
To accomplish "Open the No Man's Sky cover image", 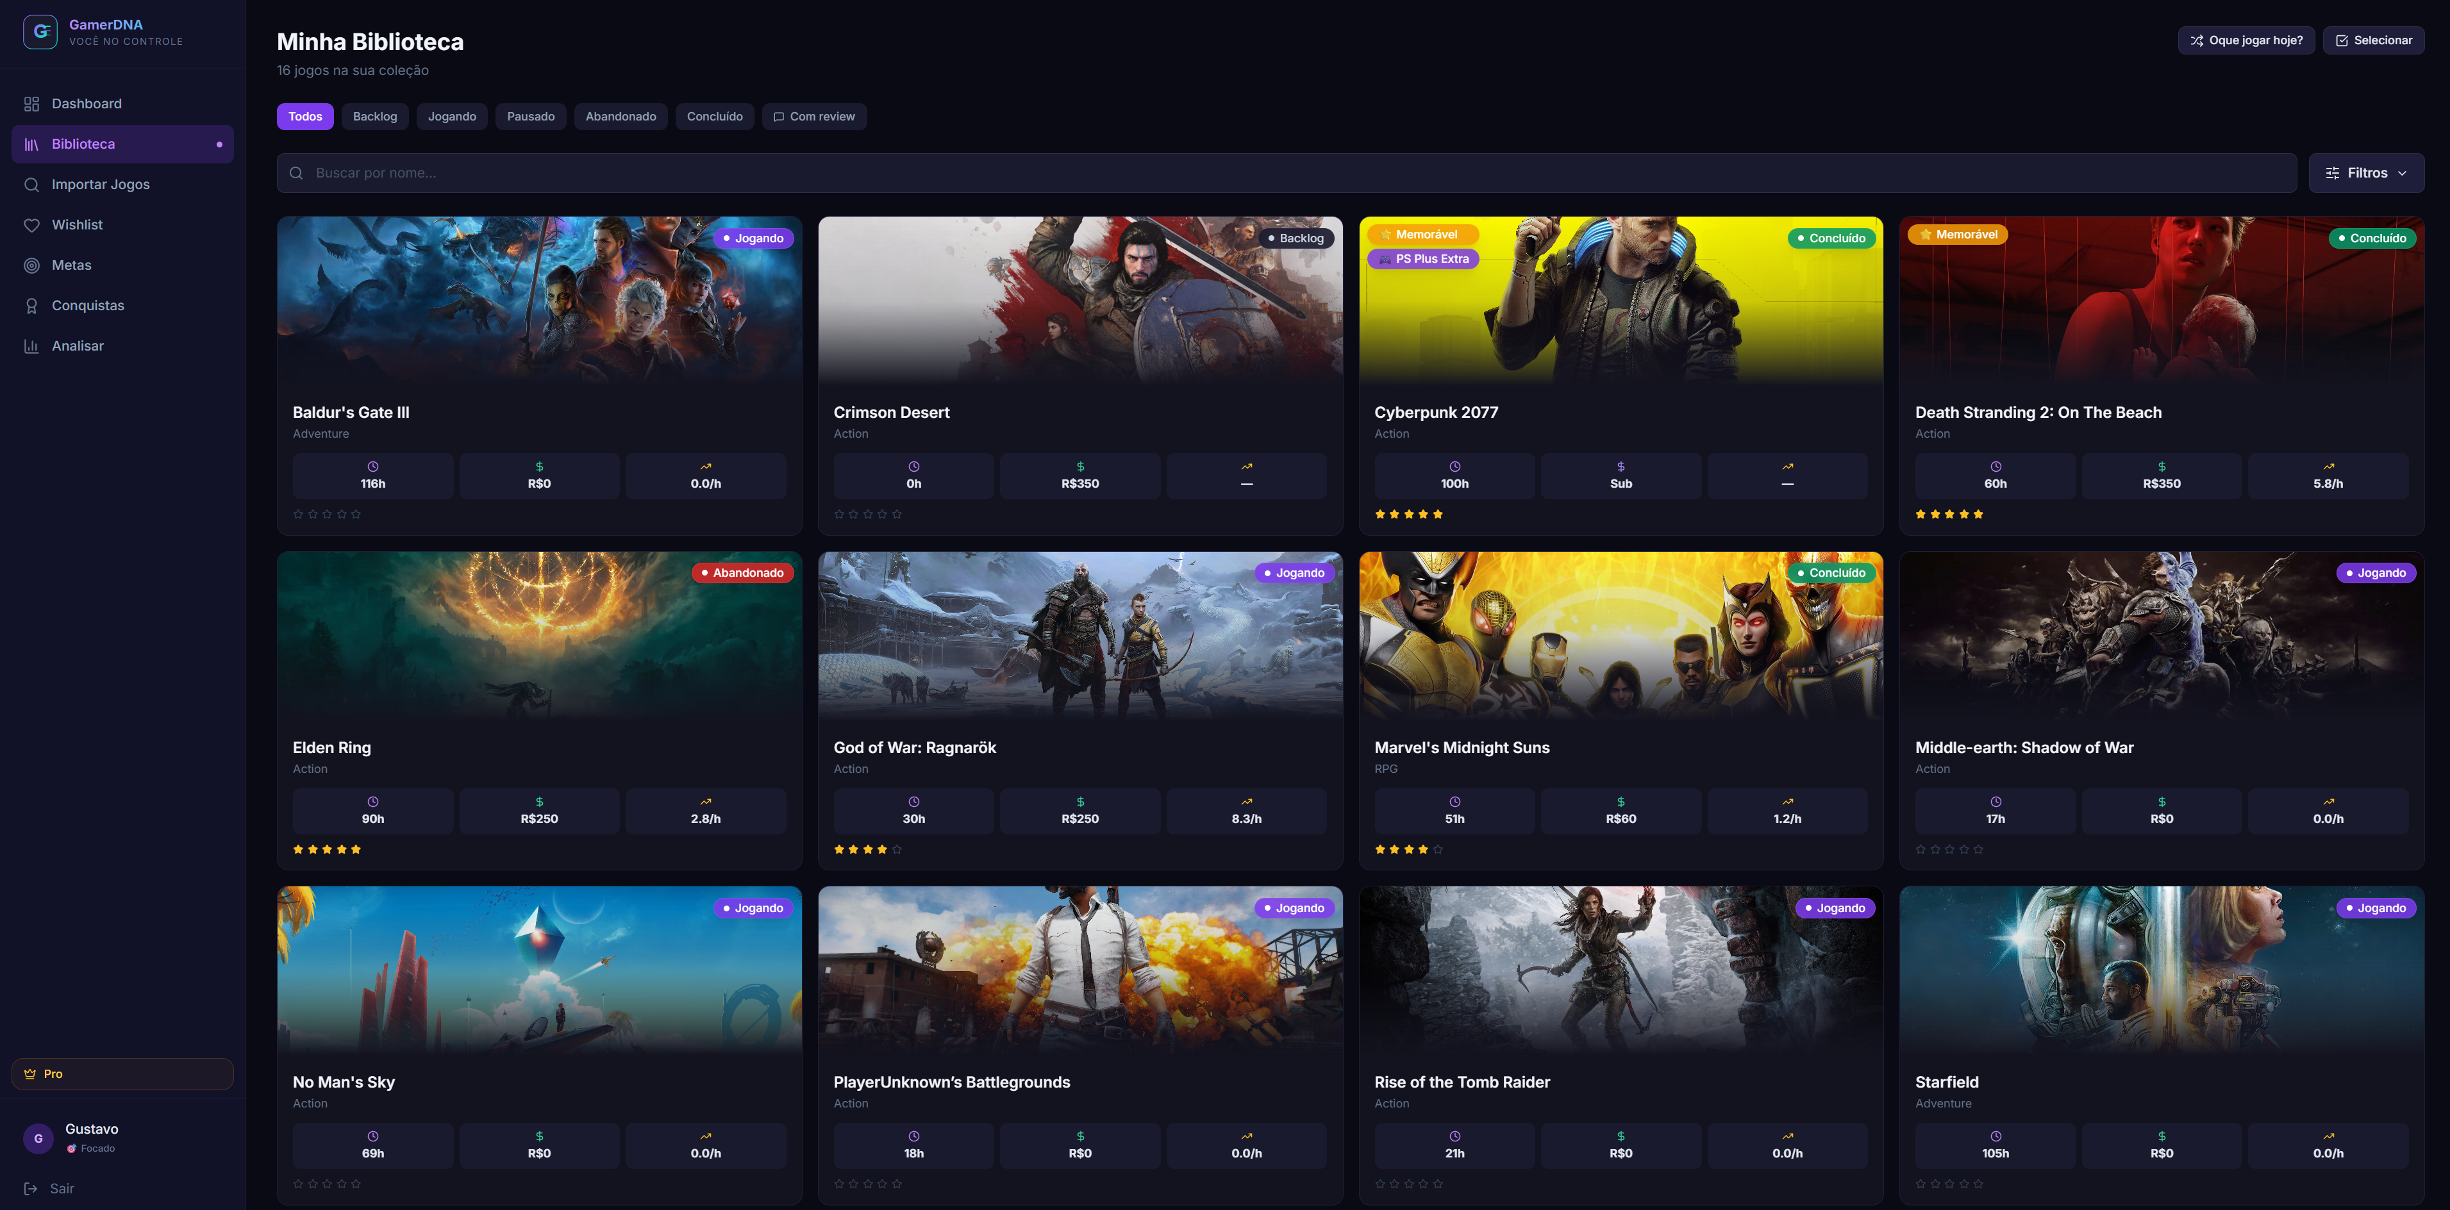I will click(539, 969).
